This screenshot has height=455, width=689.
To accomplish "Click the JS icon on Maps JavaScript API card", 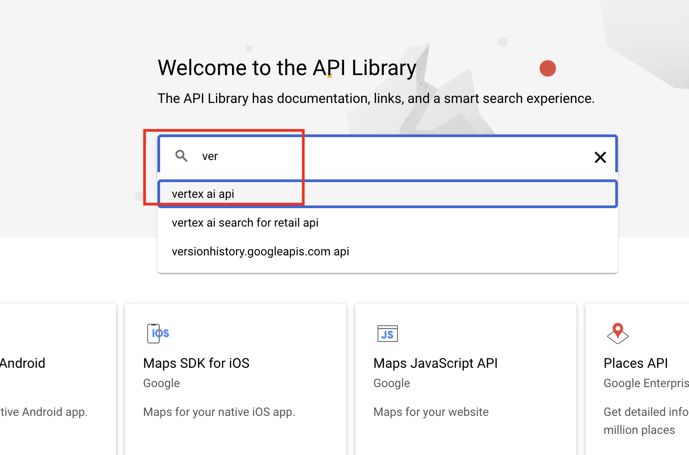I will [x=387, y=333].
